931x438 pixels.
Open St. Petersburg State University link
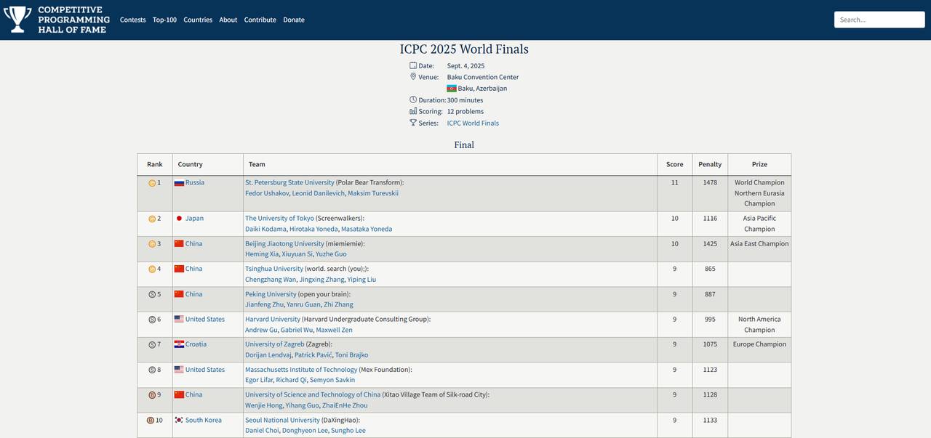(x=289, y=182)
